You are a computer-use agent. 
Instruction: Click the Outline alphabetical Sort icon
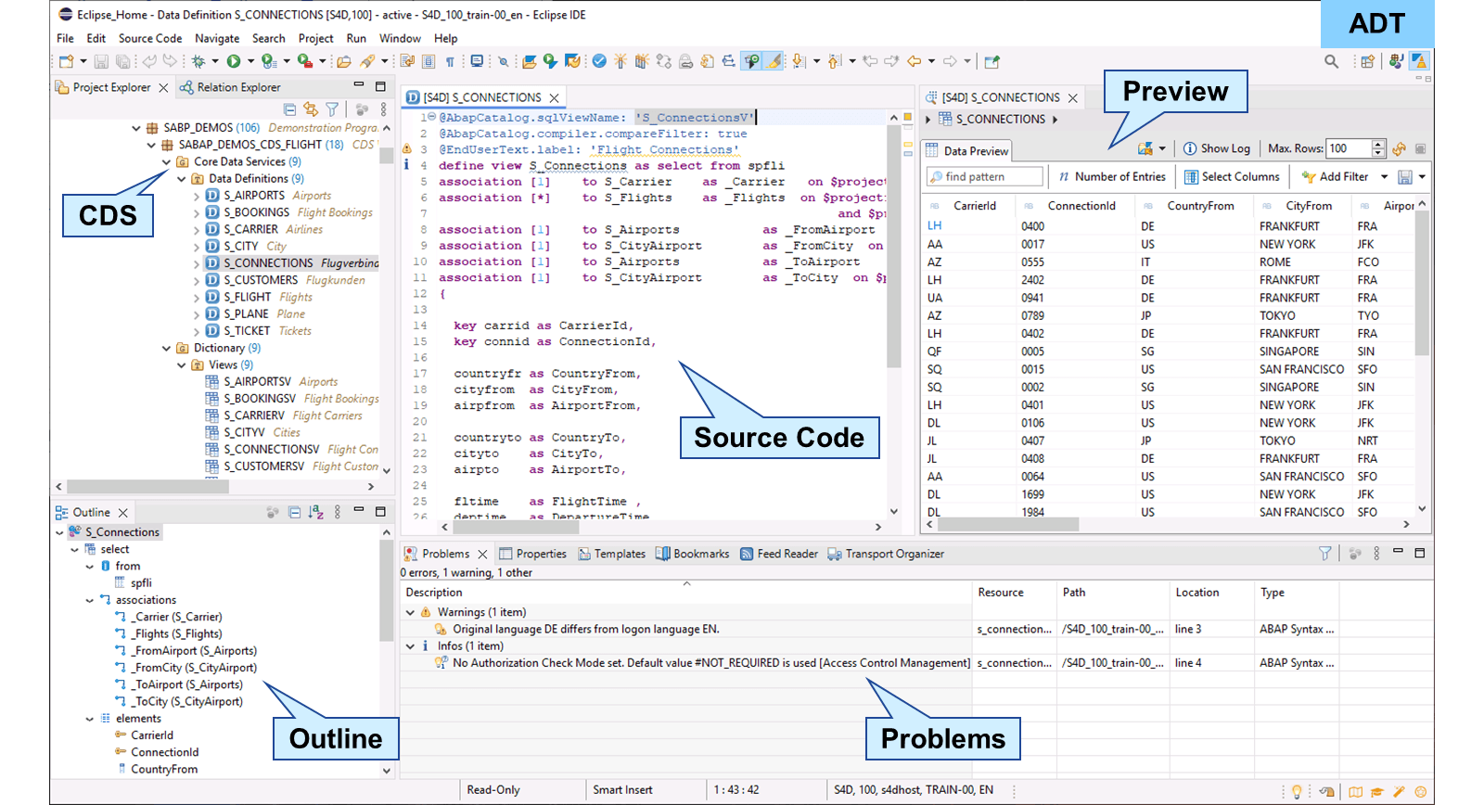pos(315,512)
